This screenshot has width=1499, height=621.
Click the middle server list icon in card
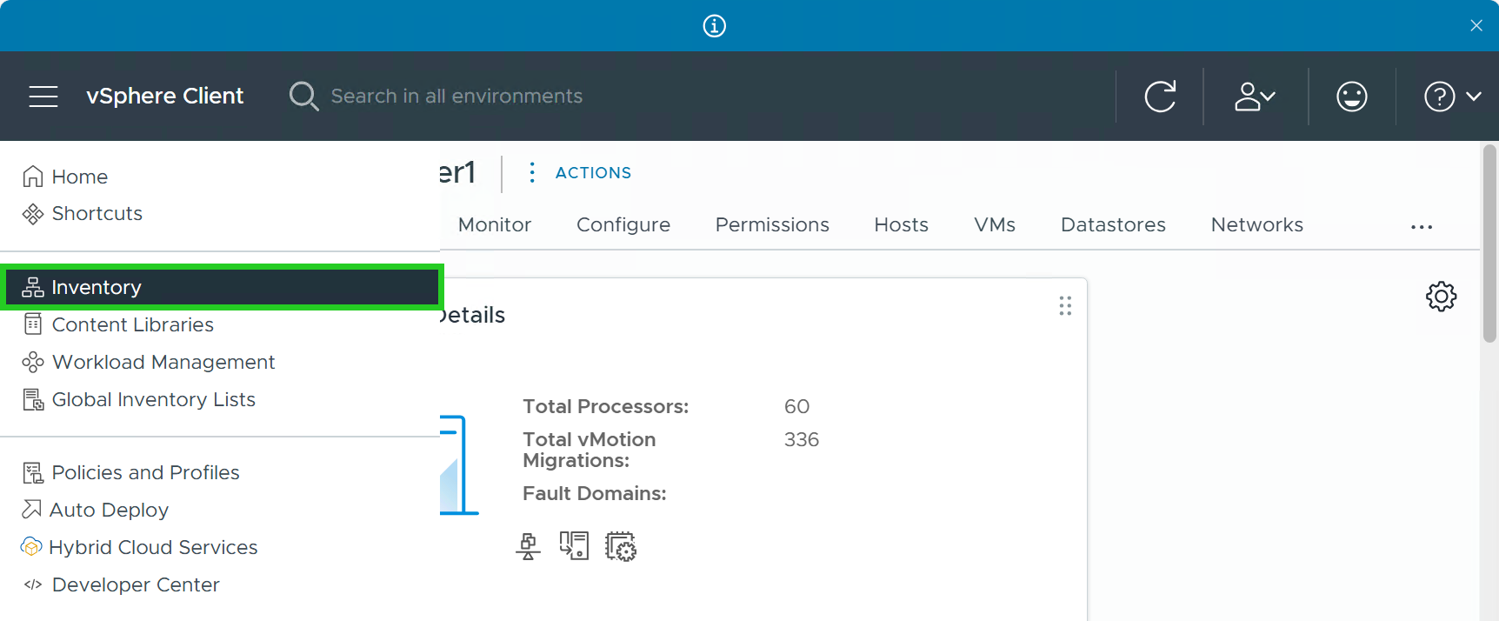[574, 546]
